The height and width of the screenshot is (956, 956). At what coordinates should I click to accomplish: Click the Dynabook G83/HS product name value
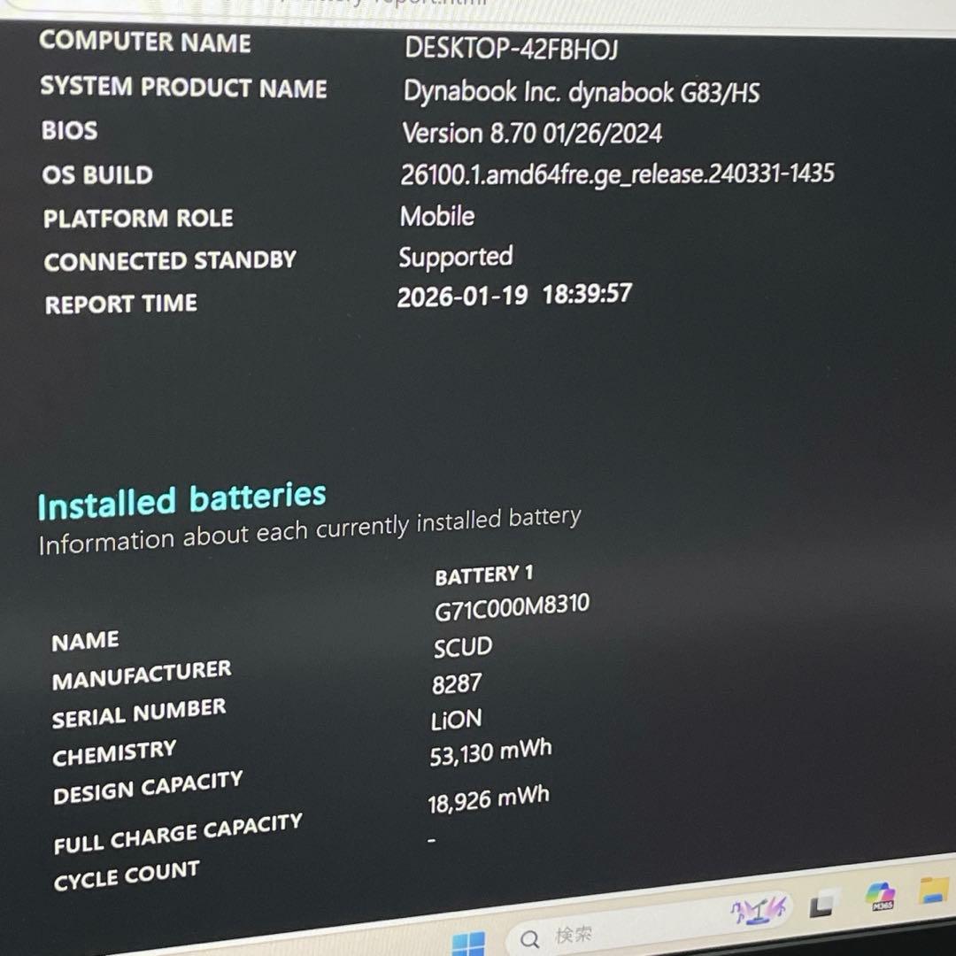pyautogui.click(x=582, y=92)
